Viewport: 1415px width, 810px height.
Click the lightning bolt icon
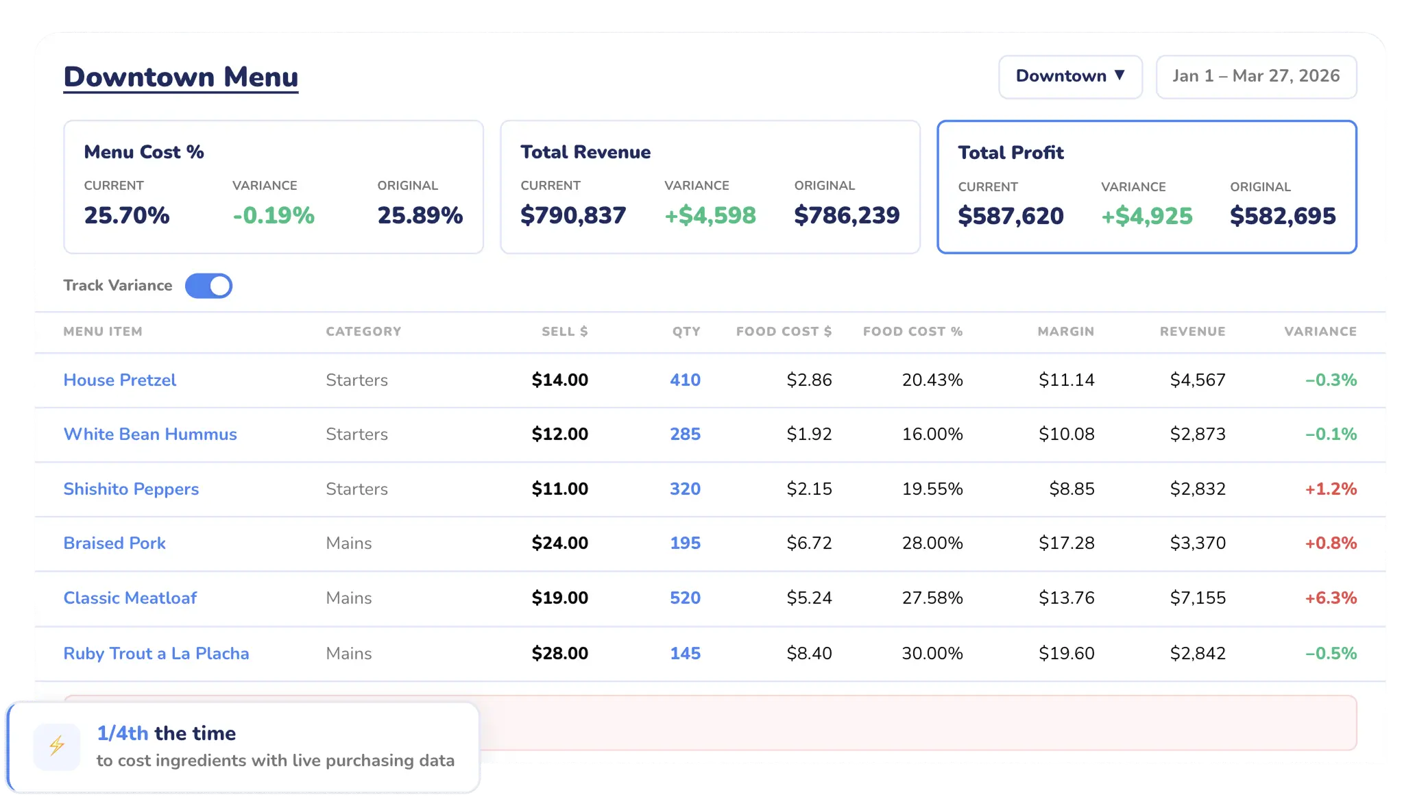(57, 746)
